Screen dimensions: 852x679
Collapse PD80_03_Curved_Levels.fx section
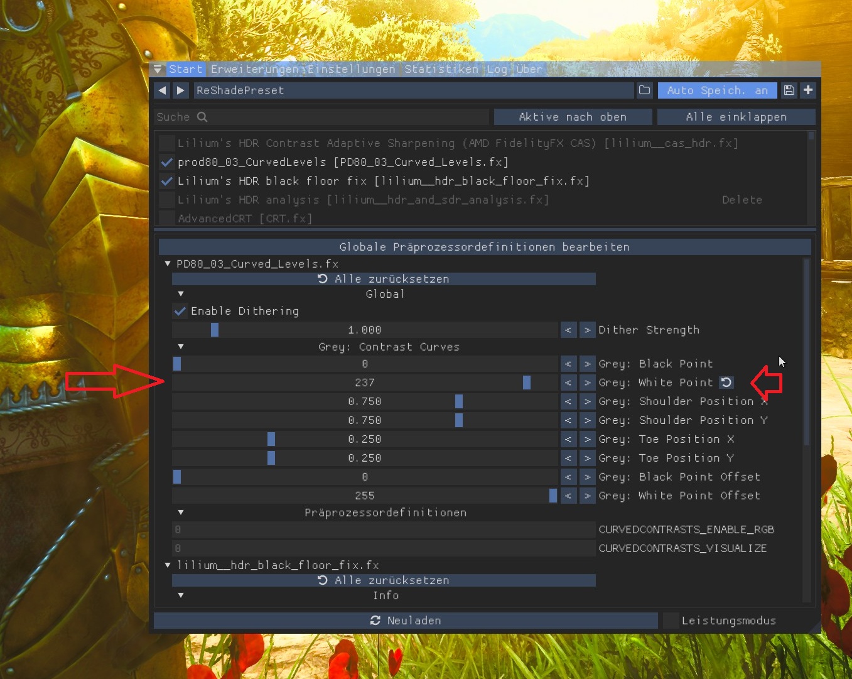[x=168, y=264]
